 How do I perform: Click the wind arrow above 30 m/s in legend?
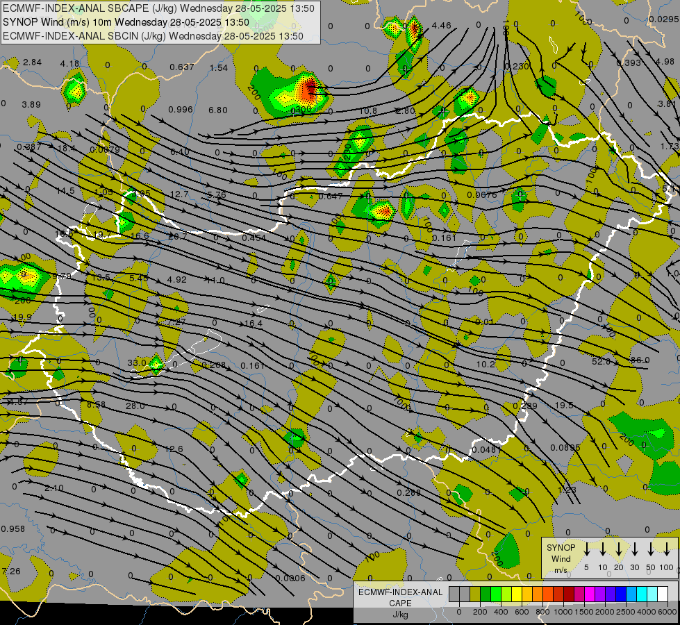634,550
